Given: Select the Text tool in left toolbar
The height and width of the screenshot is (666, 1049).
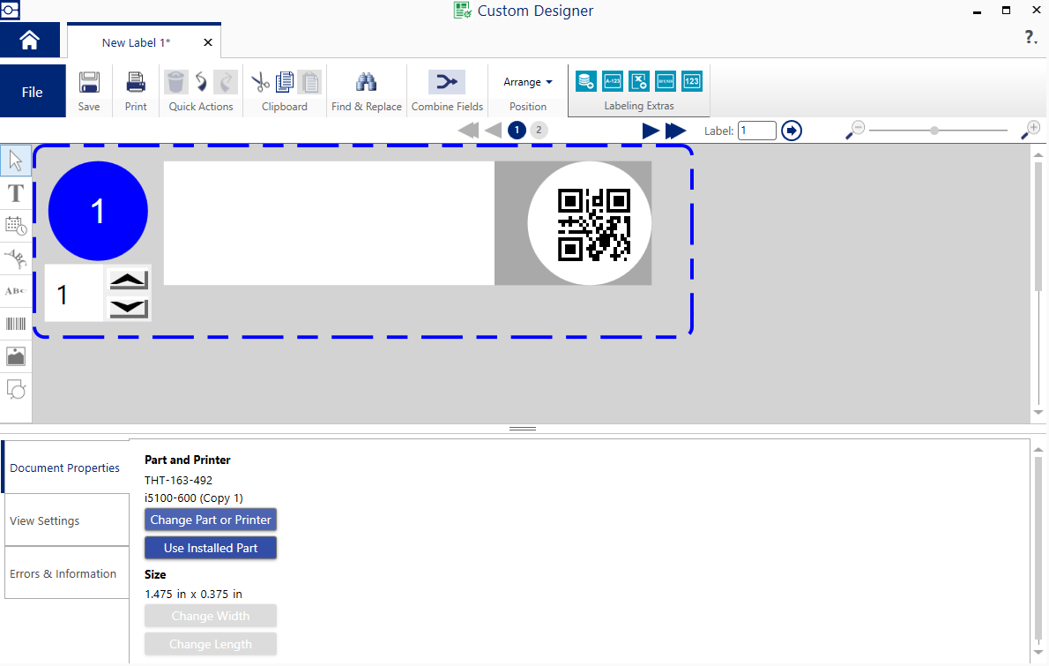Looking at the screenshot, I should click(16, 193).
